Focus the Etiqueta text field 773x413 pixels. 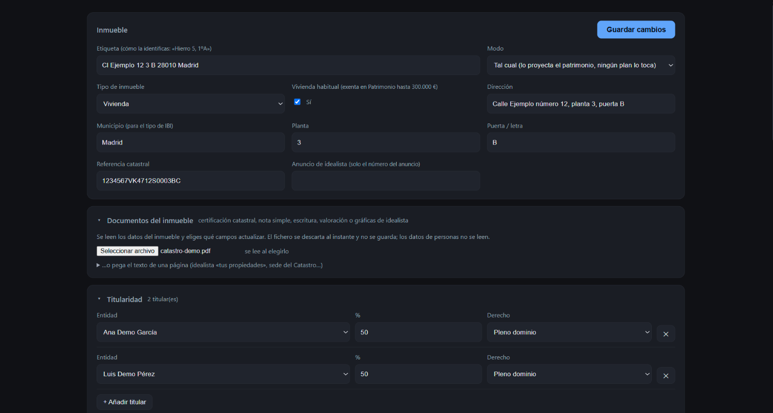pos(288,65)
